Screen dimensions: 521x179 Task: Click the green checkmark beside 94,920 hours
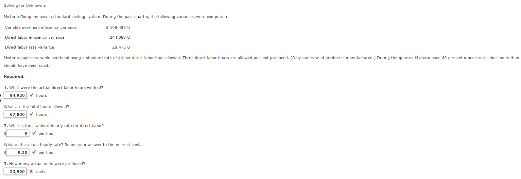(31, 95)
